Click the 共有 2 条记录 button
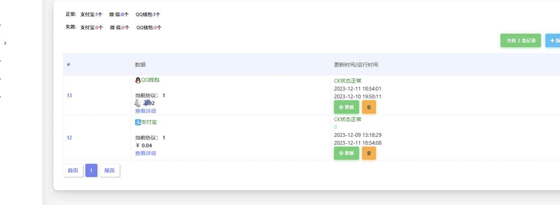The height and width of the screenshot is (205, 560). pyautogui.click(x=521, y=40)
